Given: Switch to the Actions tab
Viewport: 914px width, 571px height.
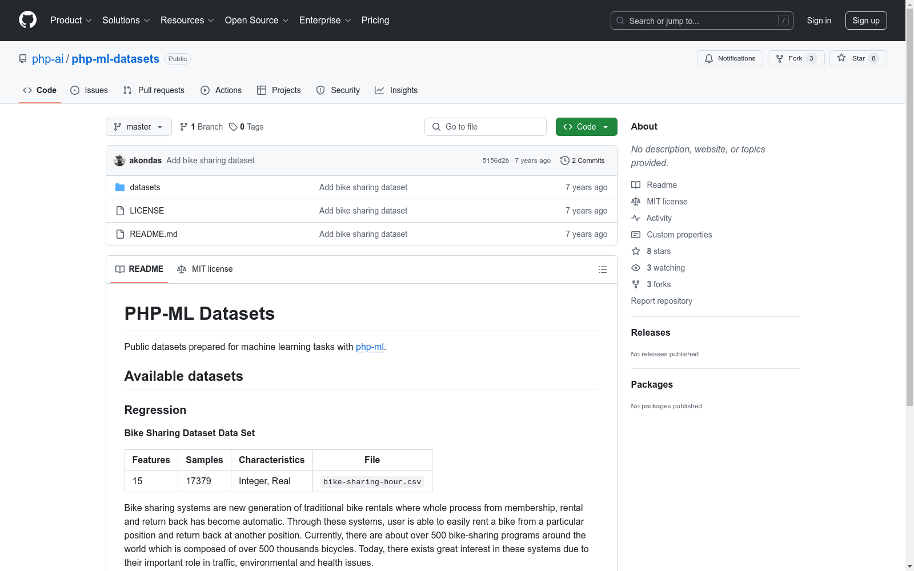Looking at the screenshot, I should coord(221,90).
